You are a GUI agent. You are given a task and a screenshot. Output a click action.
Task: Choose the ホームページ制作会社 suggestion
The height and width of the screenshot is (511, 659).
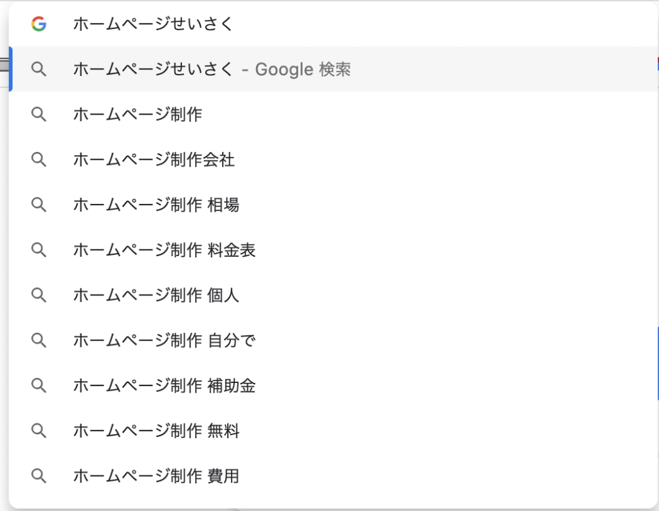pos(154,160)
